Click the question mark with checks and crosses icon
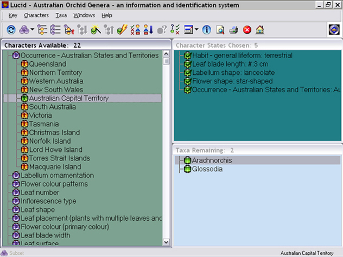The image size is (343, 257). click(175, 30)
